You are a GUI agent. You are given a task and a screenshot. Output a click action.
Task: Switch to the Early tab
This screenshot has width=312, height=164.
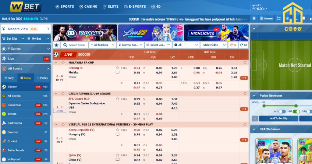[9, 78]
